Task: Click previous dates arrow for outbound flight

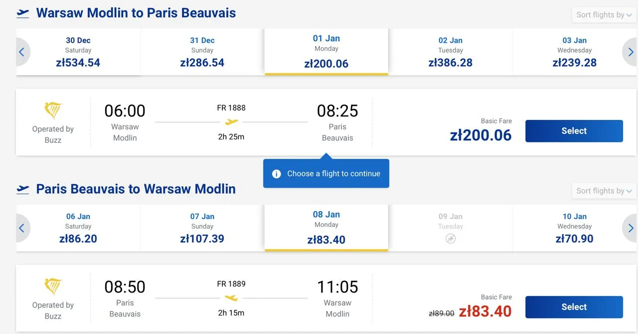Action: [22, 52]
